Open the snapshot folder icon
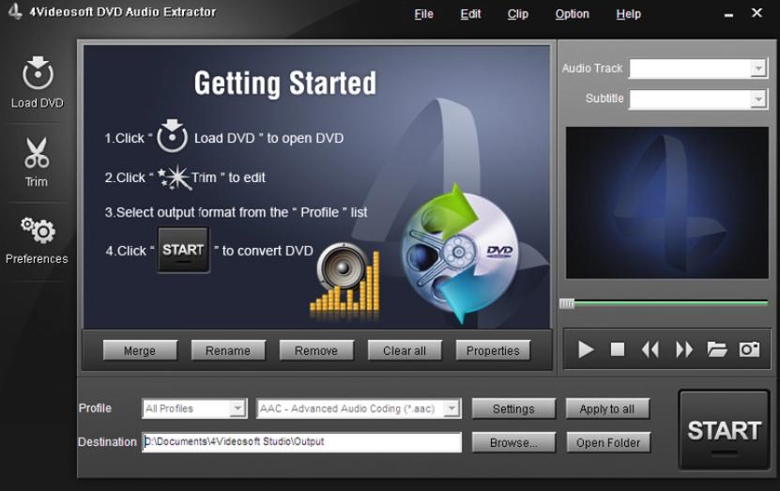780x491 pixels. [717, 349]
